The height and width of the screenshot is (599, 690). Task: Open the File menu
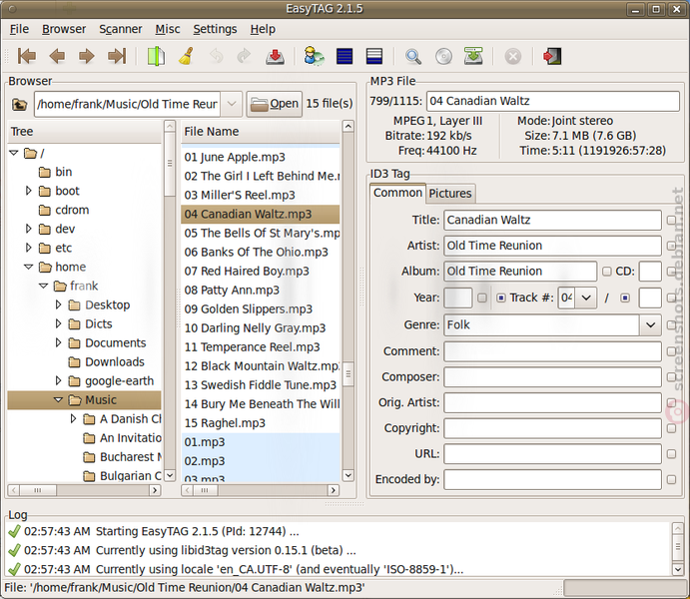(19, 29)
